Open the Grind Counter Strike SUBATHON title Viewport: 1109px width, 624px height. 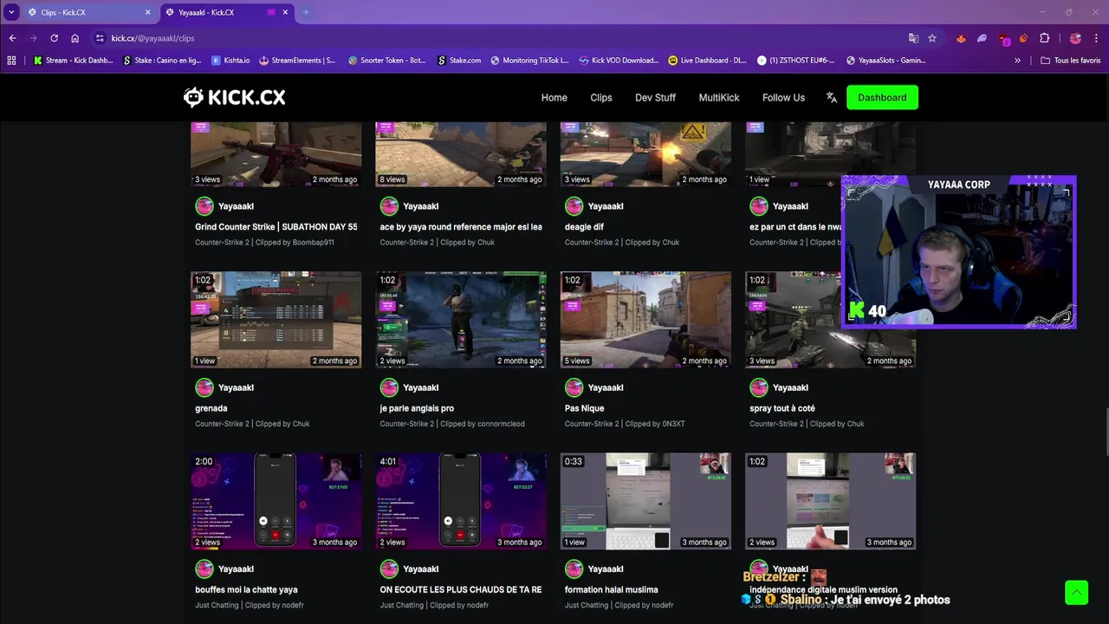point(276,227)
